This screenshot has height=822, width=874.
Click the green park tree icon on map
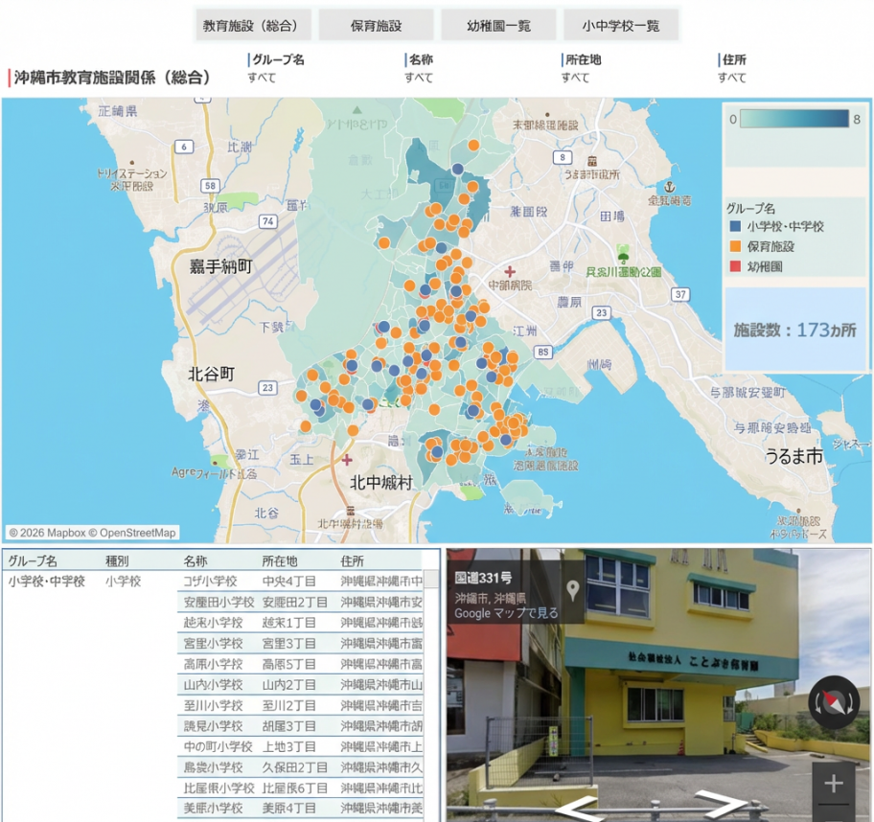tap(624, 256)
